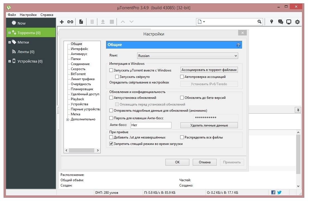Select Метки tag item in sidebar
Viewport: 309px width, 203px height.
tap(31, 42)
